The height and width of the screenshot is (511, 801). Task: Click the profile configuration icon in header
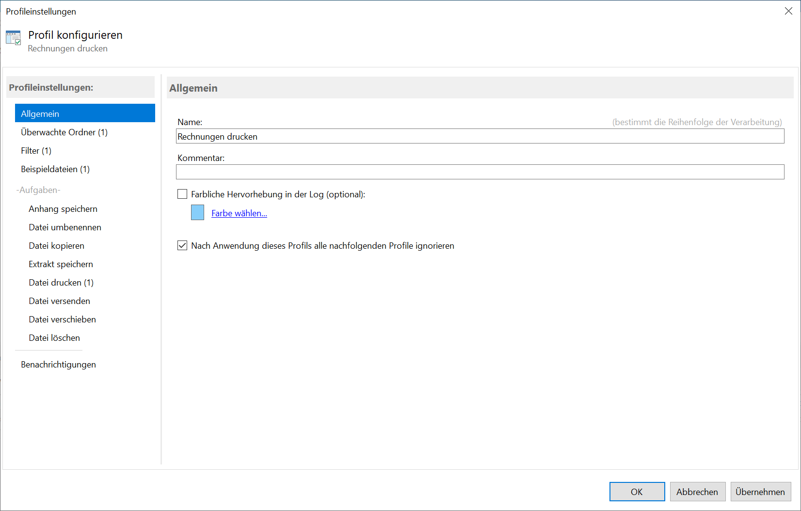(x=13, y=38)
